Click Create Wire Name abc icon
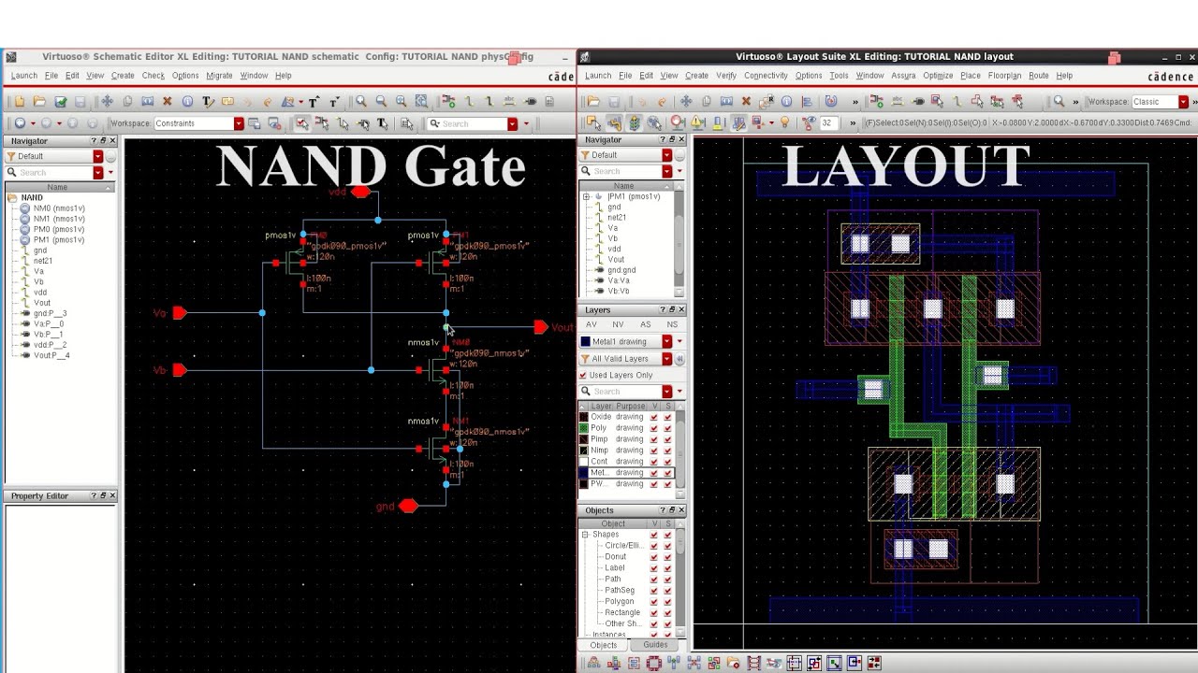The height and width of the screenshot is (673, 1198). click(509, 101)
